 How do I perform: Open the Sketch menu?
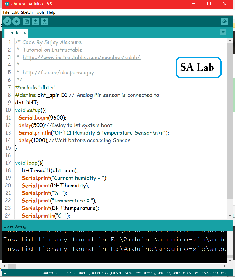(x=27, y=12)
